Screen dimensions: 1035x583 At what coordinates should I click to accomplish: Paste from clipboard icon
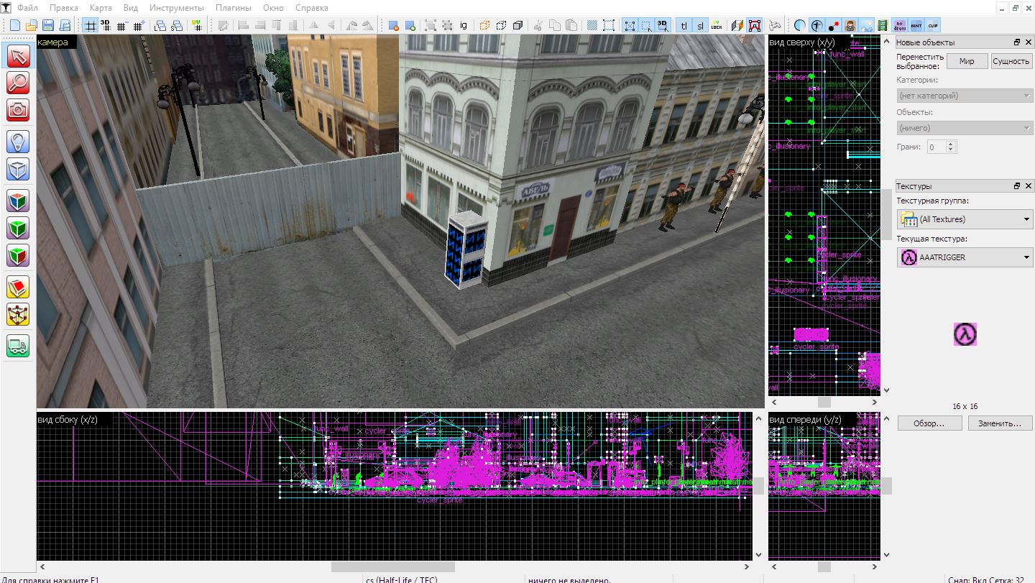(x=571, y=25)
